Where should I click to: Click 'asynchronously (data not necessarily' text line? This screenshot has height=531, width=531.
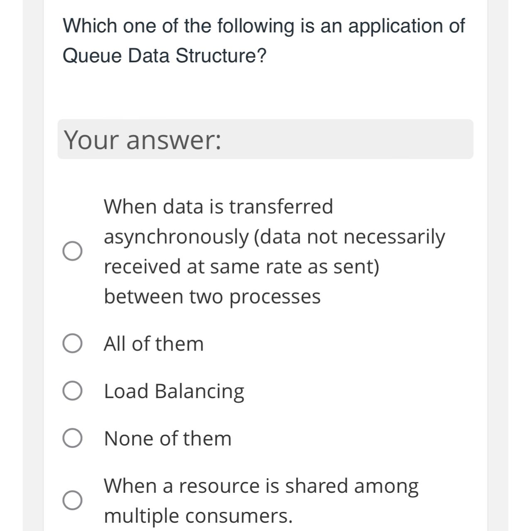tap(274, 237)
